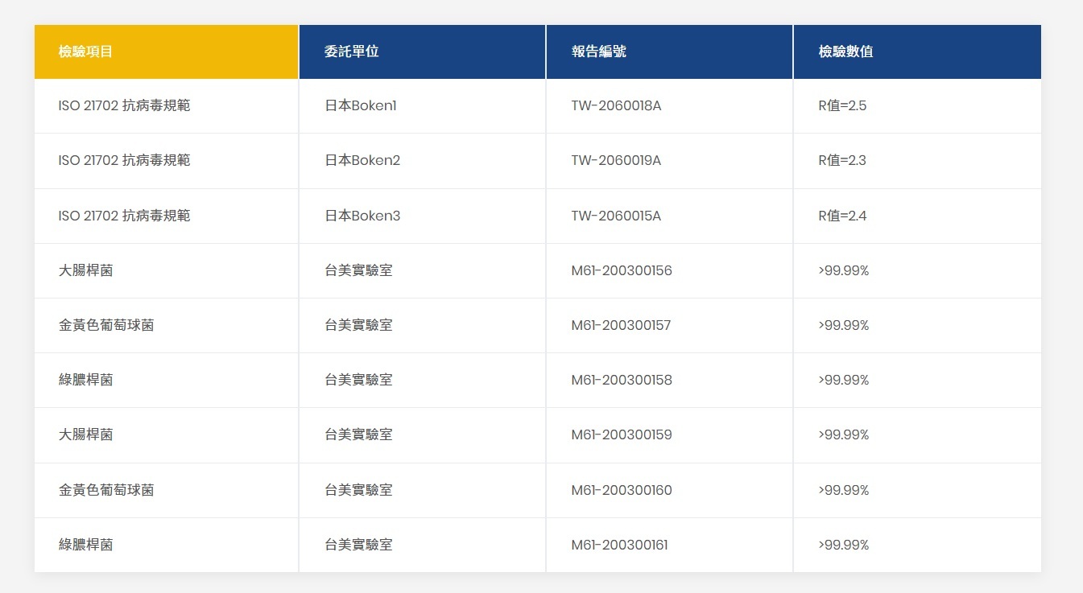
Task: Select report number M61-200300156
Action: coord(622,270)
